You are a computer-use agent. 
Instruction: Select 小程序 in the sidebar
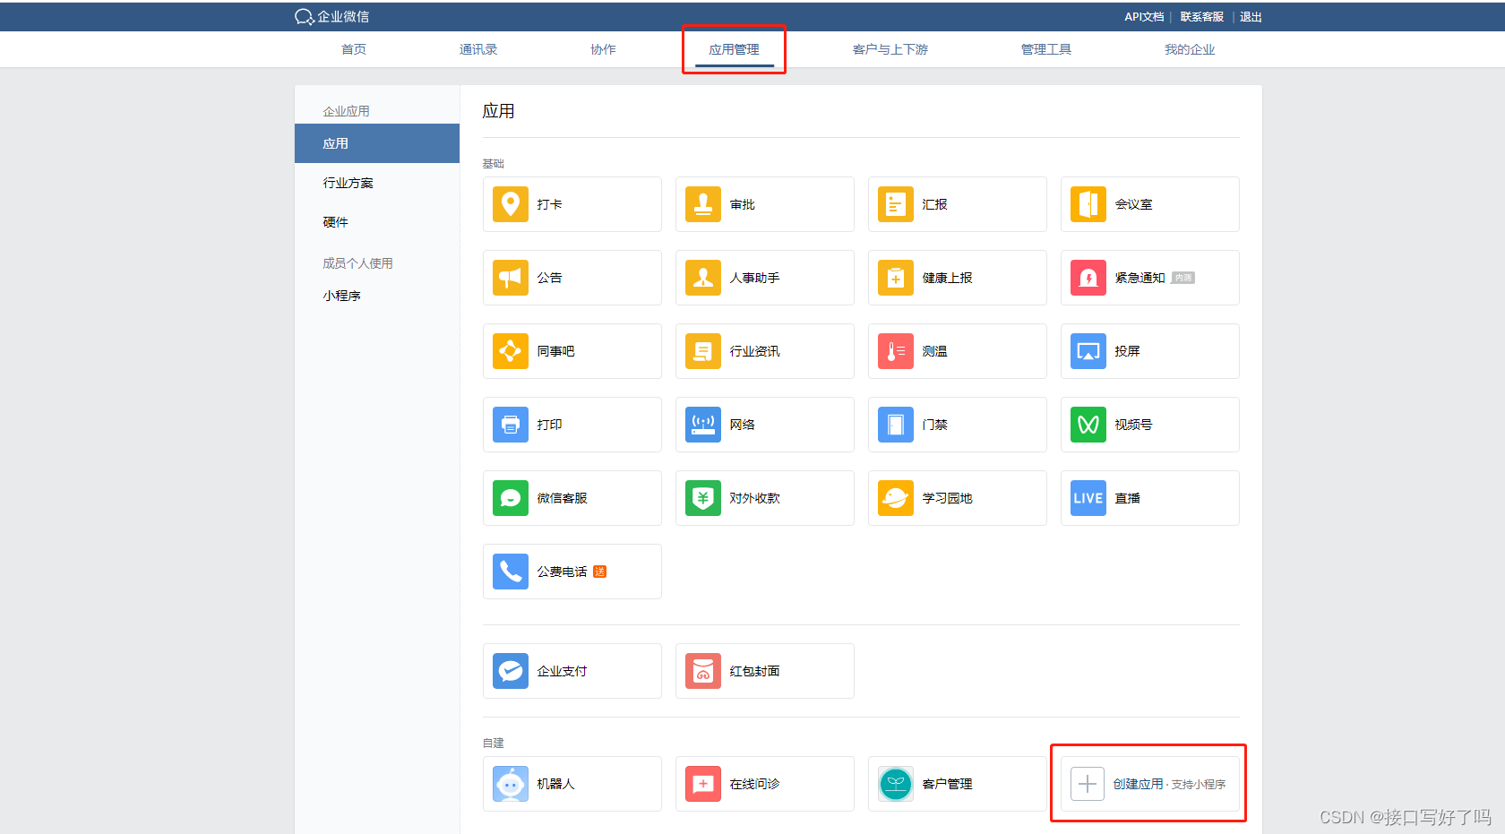[342, 296]
